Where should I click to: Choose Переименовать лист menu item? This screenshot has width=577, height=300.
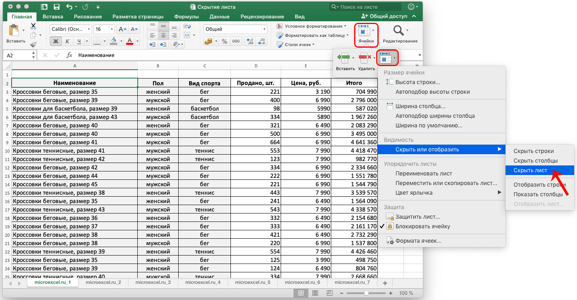[x=441, y=173]
